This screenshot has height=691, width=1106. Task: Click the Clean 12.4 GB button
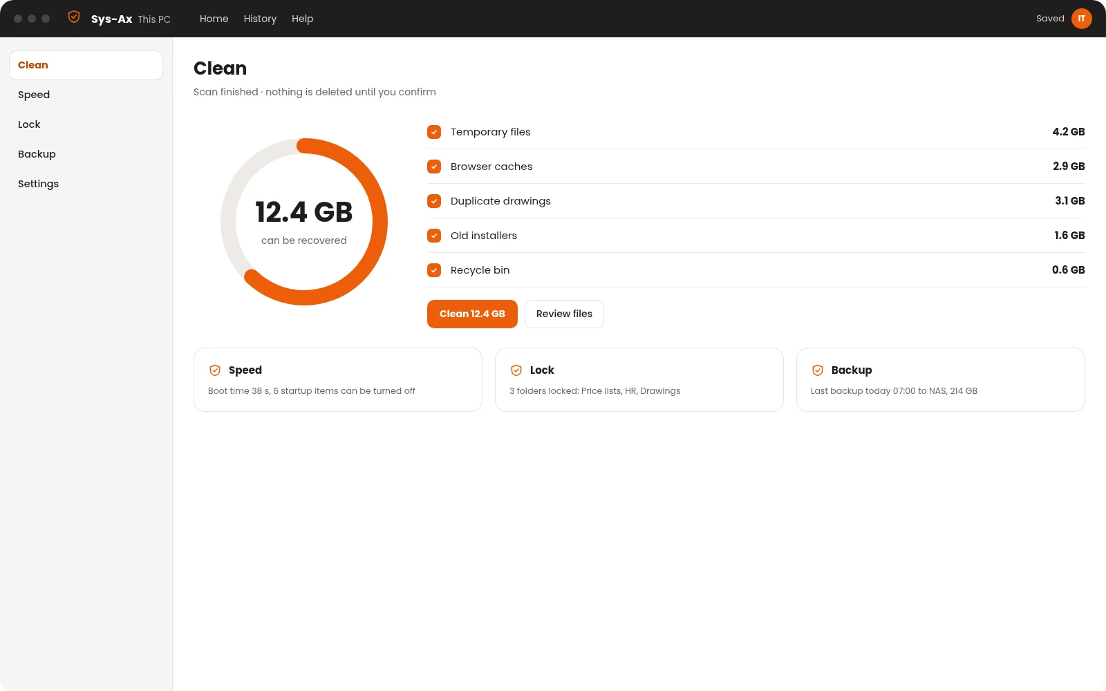click(472, 314)
